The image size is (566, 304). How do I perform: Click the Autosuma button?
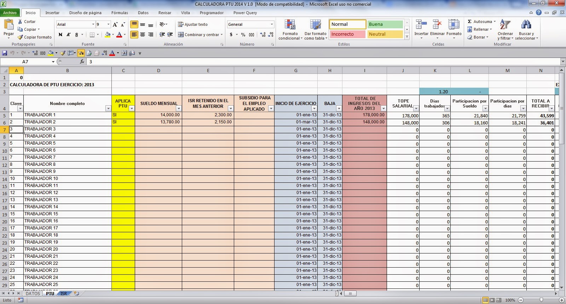482,22
